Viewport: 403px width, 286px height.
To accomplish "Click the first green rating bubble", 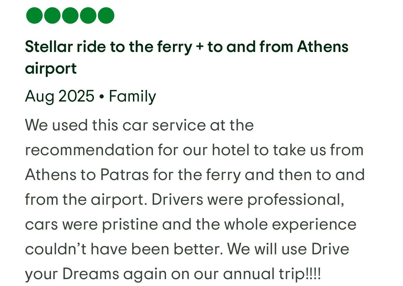I will pyautogui.click(x=34, y=15).
